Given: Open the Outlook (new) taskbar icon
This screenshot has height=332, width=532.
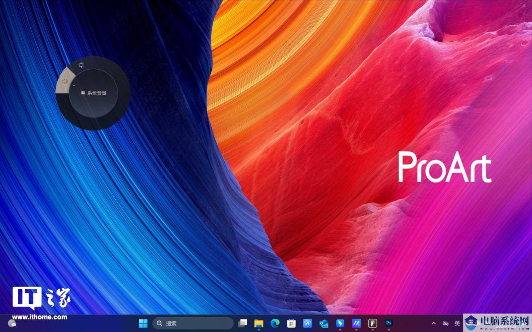Looking at the screenshot, I should 324,324.
